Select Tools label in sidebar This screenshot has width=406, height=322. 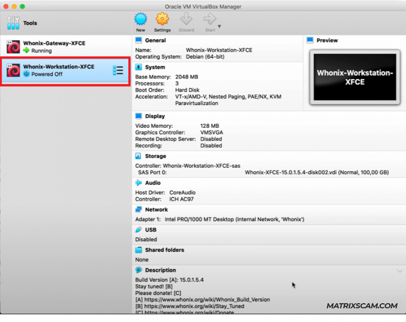pos(30,23)
